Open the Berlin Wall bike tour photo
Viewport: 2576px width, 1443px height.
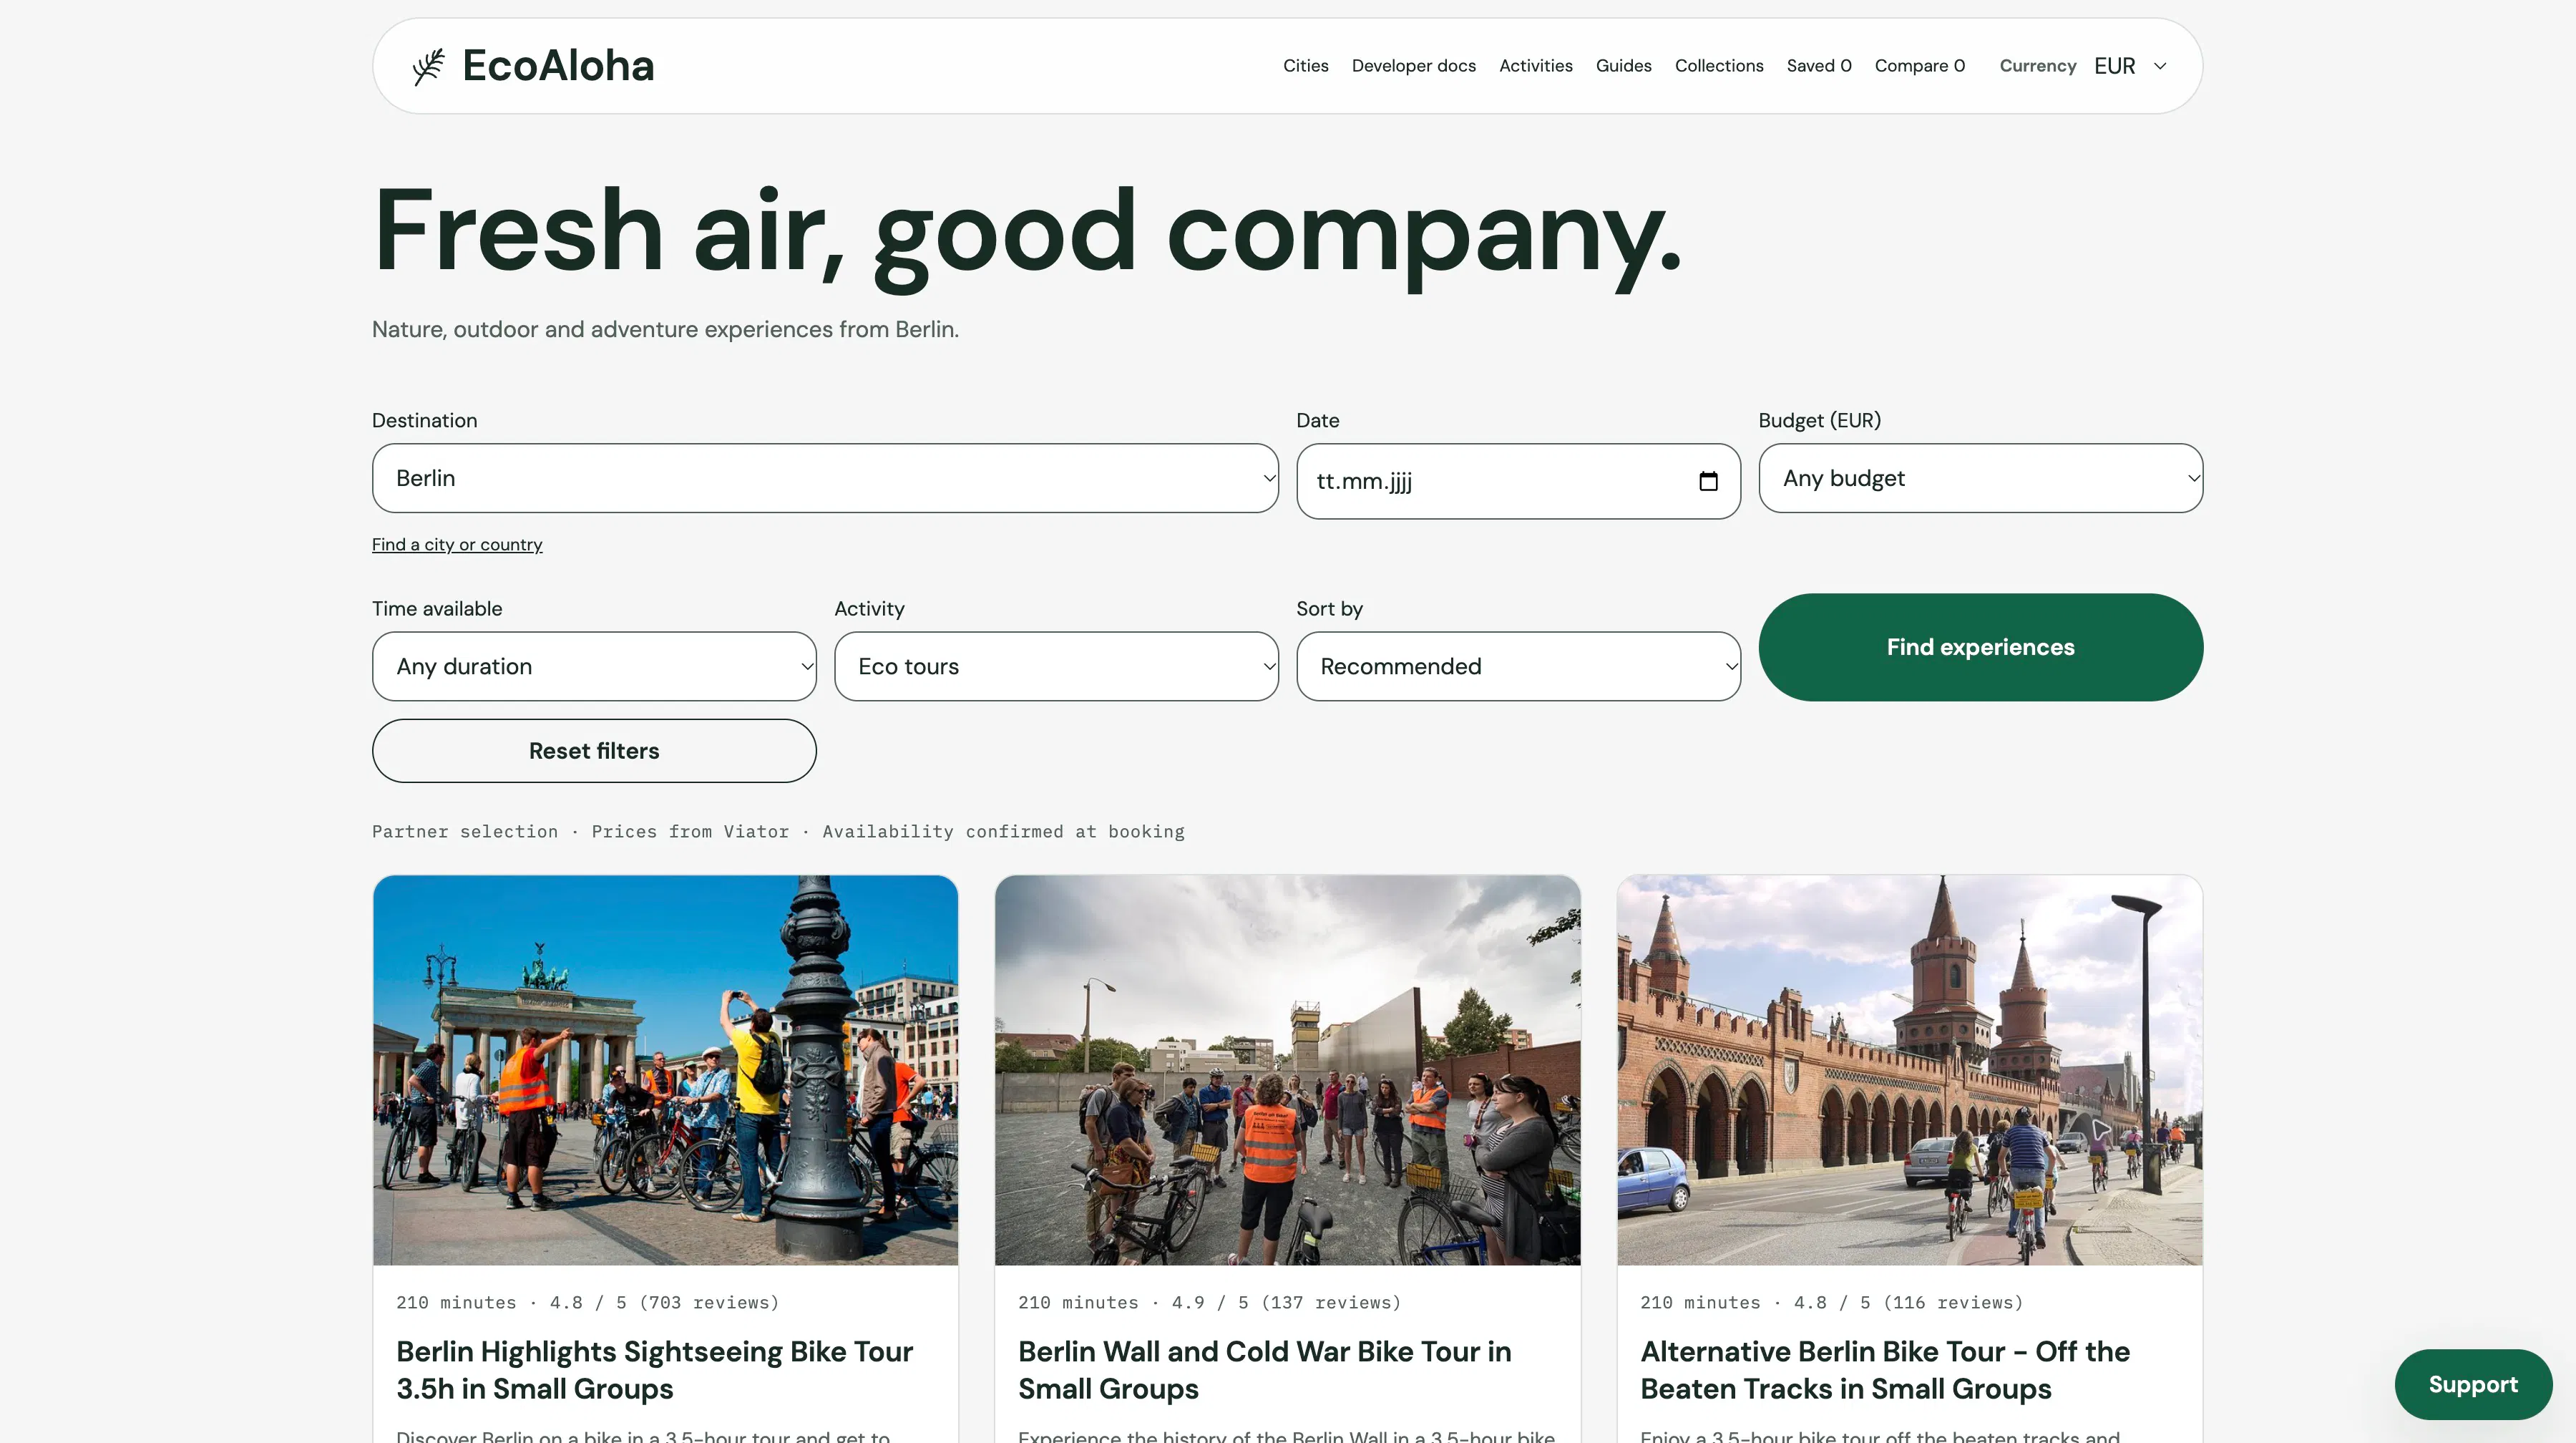[1287, 1070]
